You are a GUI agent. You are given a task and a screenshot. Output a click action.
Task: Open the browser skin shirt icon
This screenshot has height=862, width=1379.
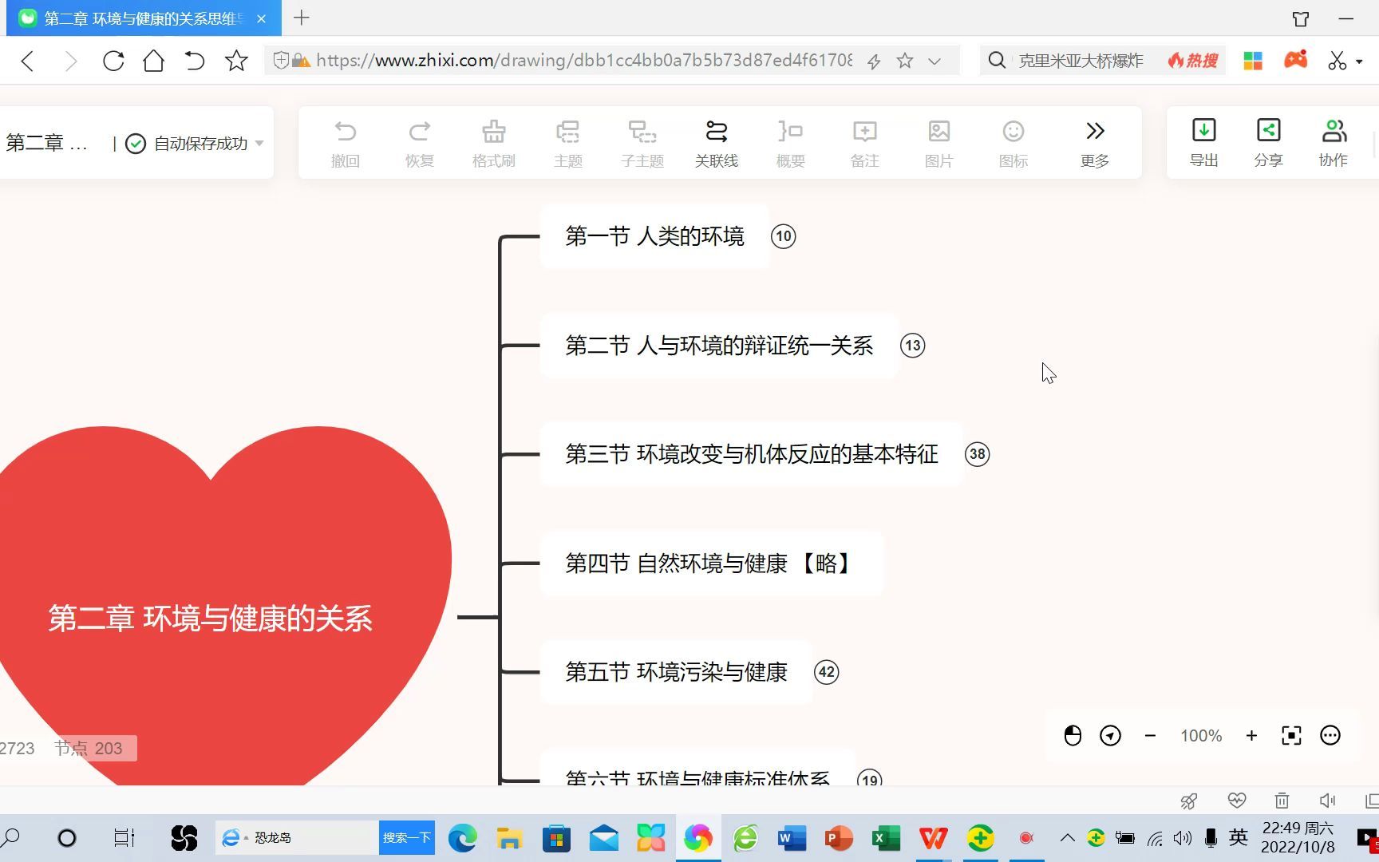[x=1301, y=18]
